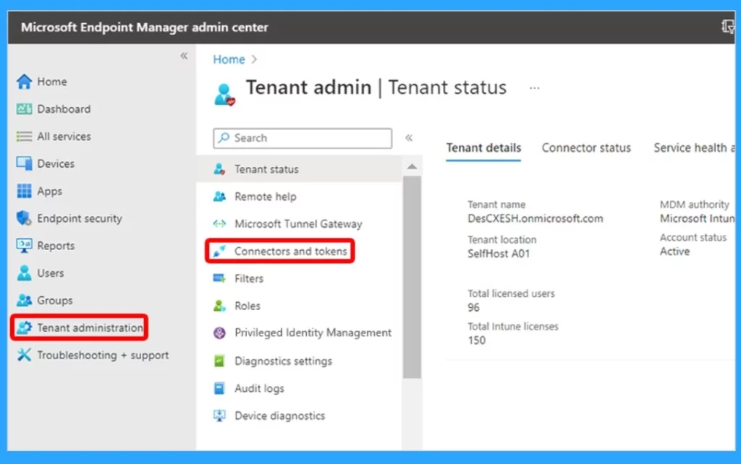The height and width of the screenshot is (464, 741).
Task: Click the Remote help icon
Action: (x=219, y=197)
